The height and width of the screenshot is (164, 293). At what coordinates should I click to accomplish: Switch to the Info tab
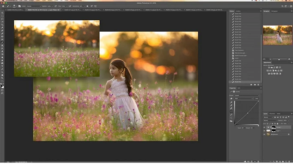click(x=239, y=88)
